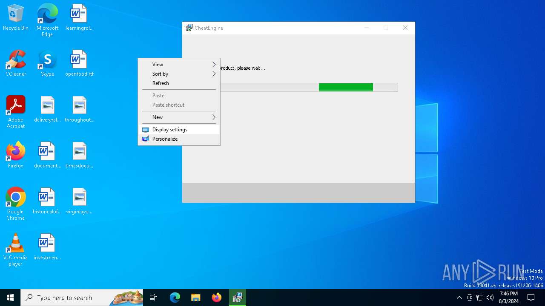Select the deliveryrel image file icon

click(x=47, y=110)
